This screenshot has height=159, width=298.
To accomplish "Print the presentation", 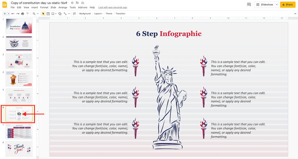I will tap(23, 14).
